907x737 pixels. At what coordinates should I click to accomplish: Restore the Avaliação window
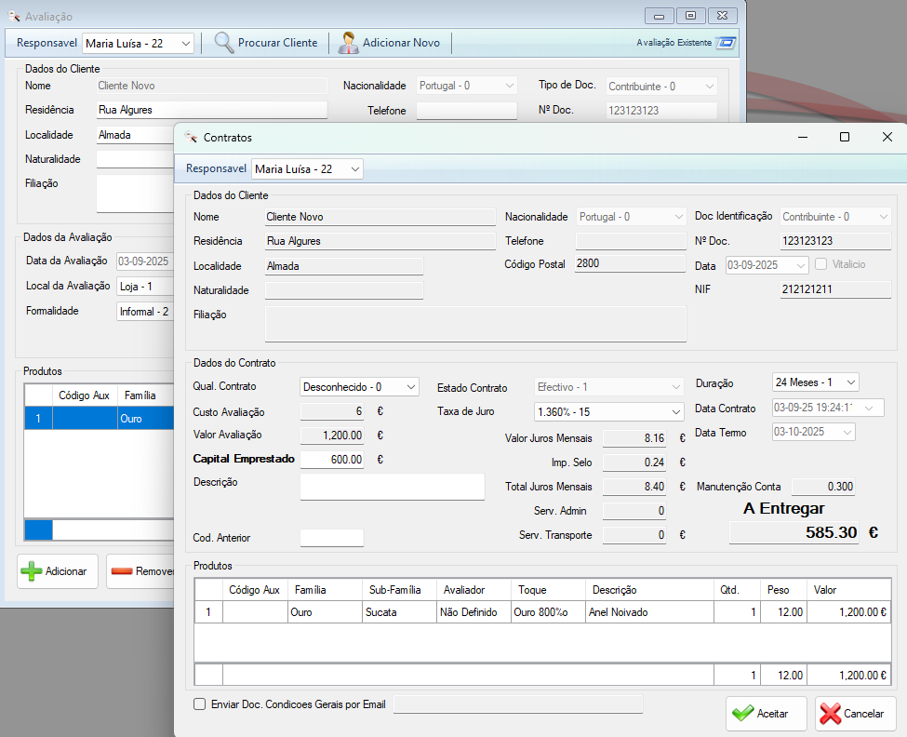pos(690,16)
